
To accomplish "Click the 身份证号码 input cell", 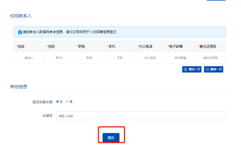I will [210, 58].
